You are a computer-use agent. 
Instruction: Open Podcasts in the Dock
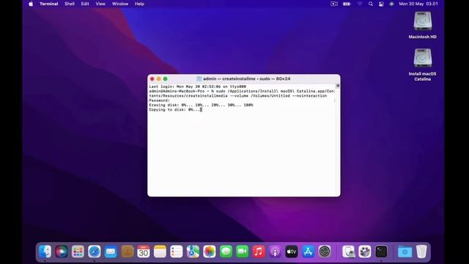click(276, 252)
